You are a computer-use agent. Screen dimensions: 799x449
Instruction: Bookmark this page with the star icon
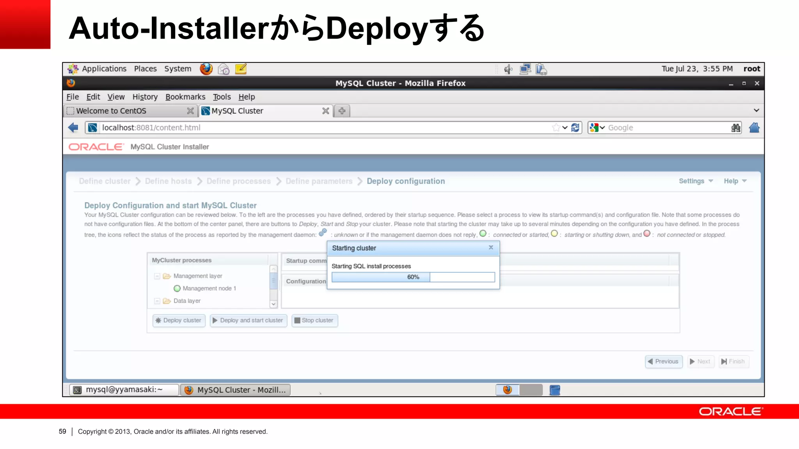tap(556, 127)
